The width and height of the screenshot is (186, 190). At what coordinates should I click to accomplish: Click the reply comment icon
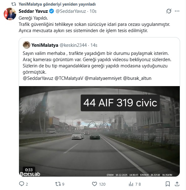point(21,184)
